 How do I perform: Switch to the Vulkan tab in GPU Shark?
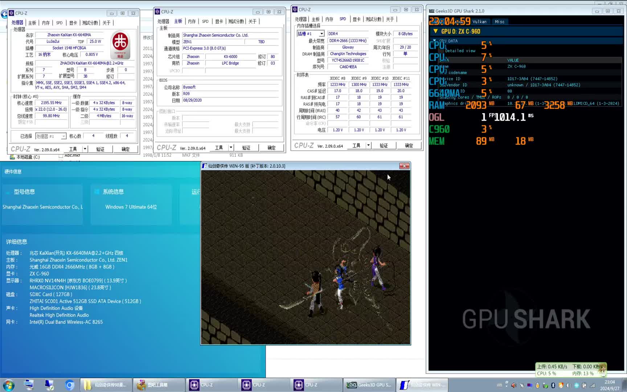point(479,22)
